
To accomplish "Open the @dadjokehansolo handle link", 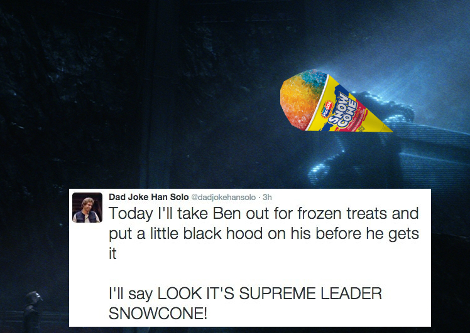I will click(x=223, y=197).
